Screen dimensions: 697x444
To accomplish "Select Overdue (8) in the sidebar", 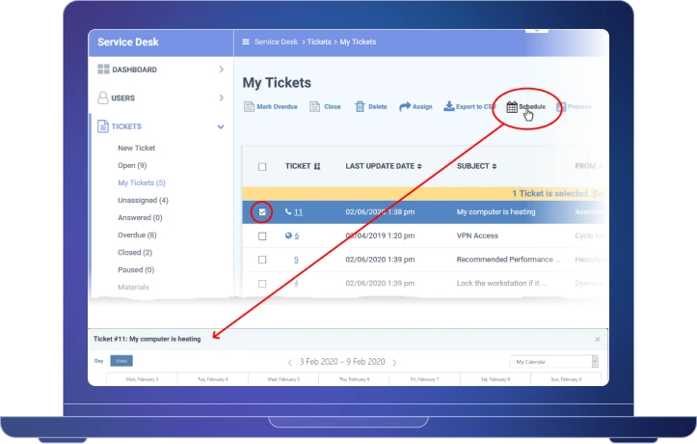I will point(137,235).
